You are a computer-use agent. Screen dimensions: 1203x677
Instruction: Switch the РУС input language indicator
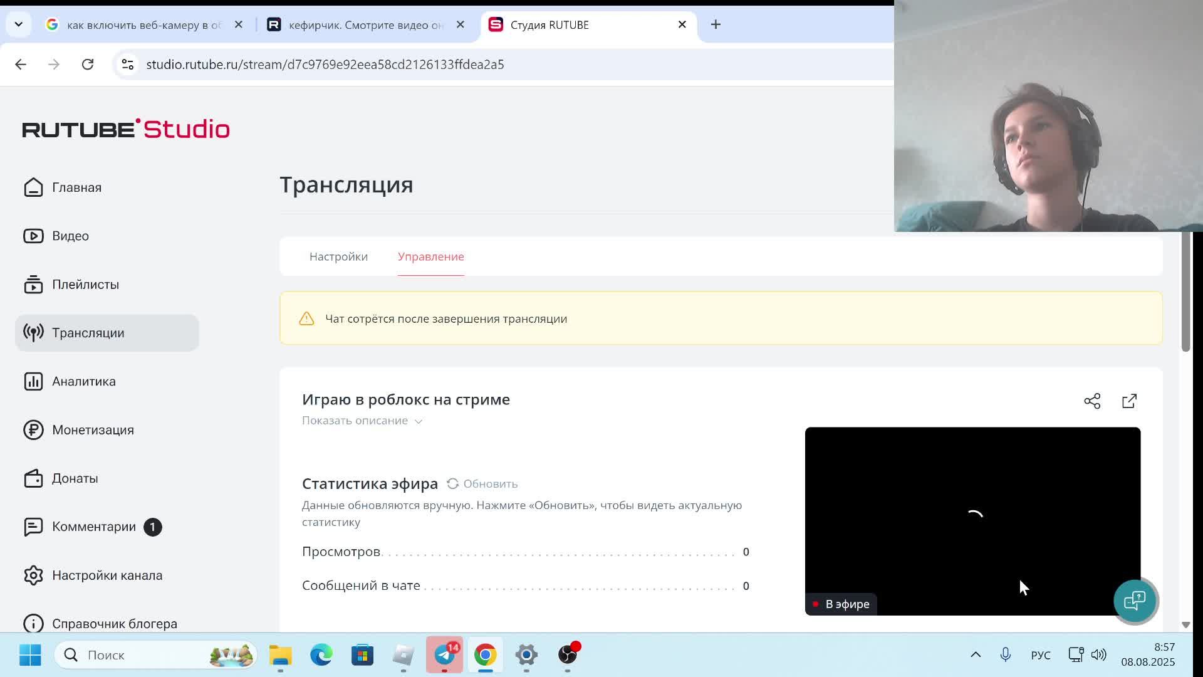click(x=1040, y=655)
